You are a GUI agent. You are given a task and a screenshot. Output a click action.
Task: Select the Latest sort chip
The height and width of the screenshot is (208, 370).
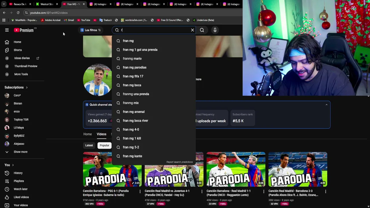[89, 146]
